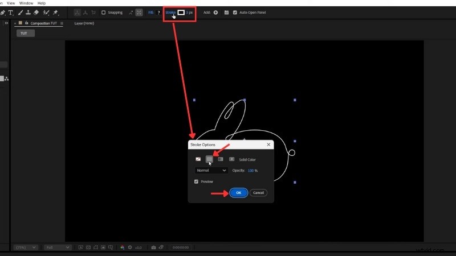Select the Eraser tool
Image resolution: width=456 pixels, height=256 pixels.
click(36, 13)
